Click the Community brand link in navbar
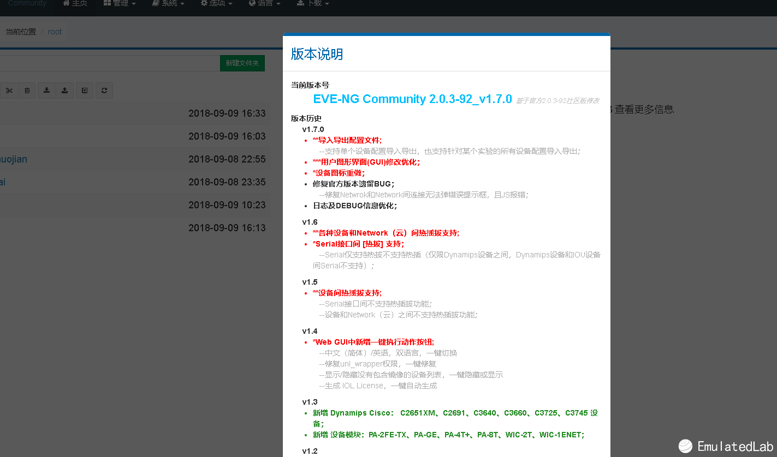777x457 pixels. [27, 4]
